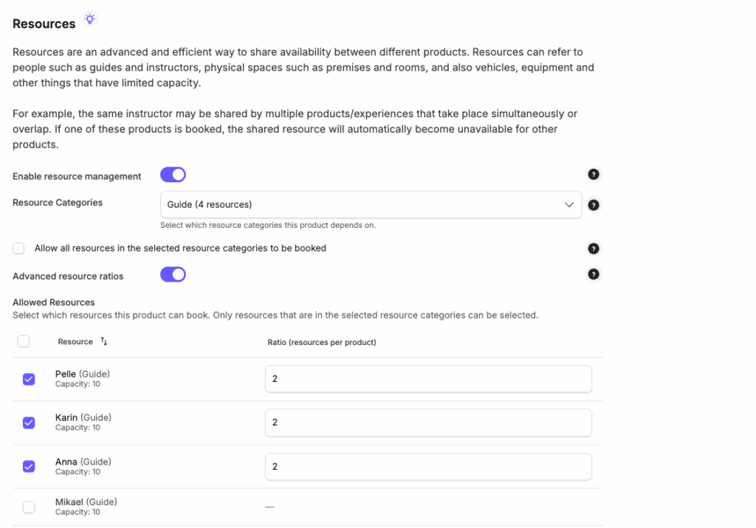
Task: Click help icon for Allow all resources
Action: [594, 249]
